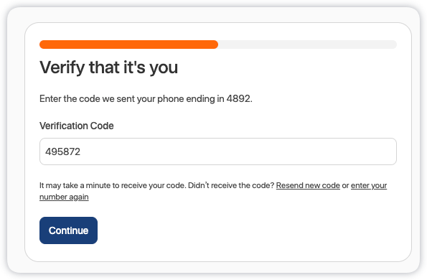Click 'number again' on the wrapped link line
Viewport: 427px width, 280px height.
[x=64, y=197]
